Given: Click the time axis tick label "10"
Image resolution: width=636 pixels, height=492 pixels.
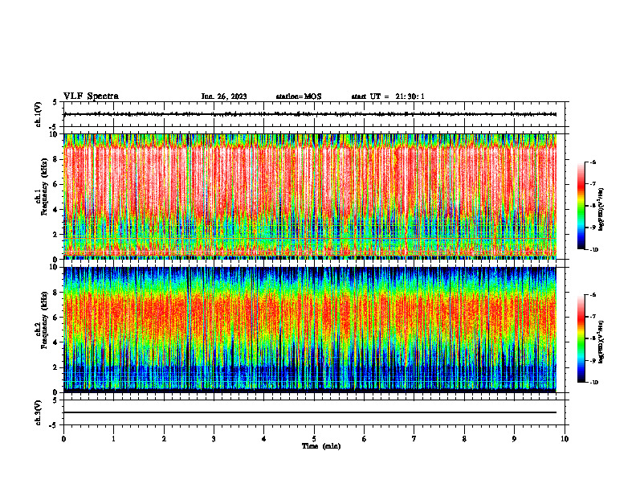Looking at the screenshot, I should (565, 439).
